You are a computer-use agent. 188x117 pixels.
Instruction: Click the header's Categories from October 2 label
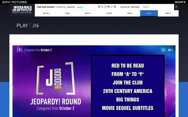[x=38, y=50]
